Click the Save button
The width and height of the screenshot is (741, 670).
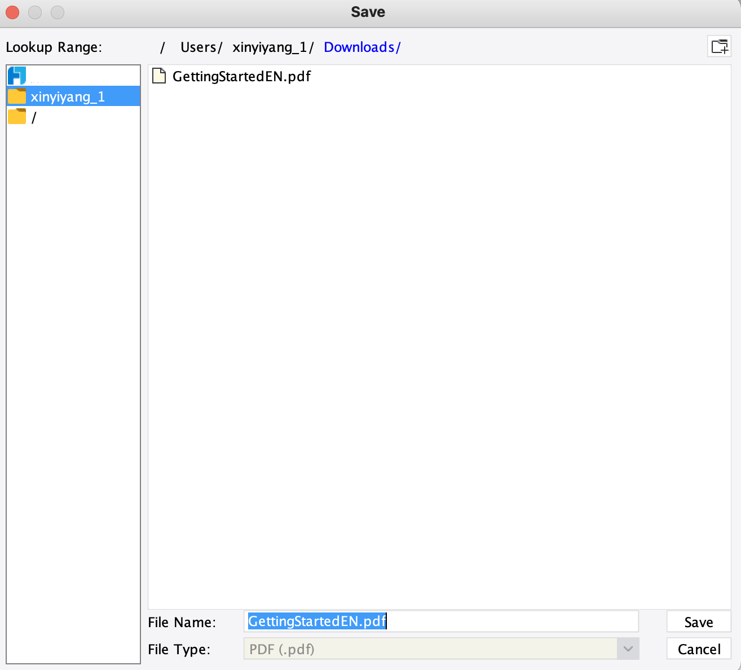coord(699,621)
